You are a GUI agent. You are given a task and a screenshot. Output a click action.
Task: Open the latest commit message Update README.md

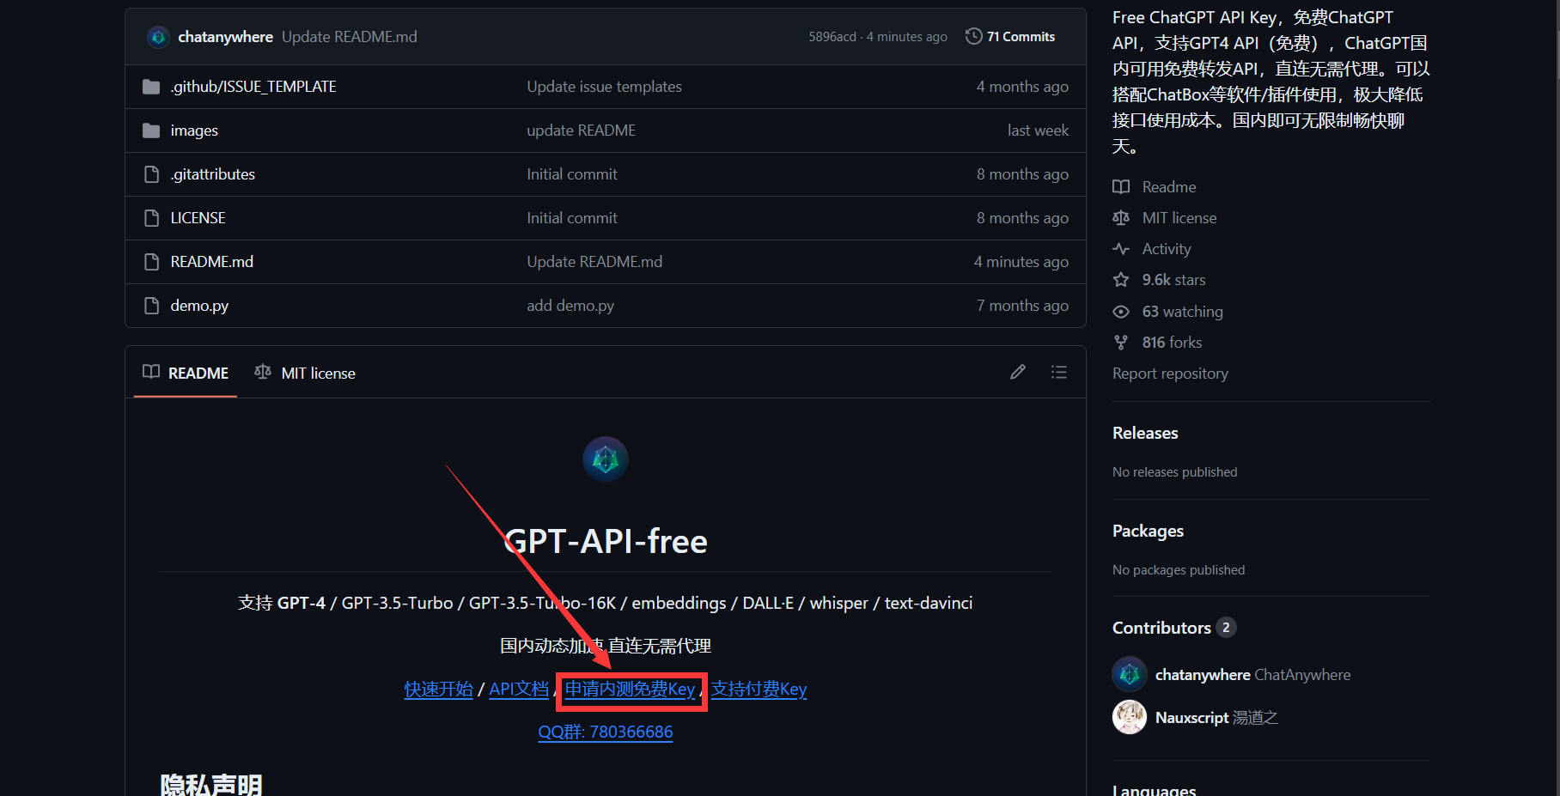pos(350,37)
